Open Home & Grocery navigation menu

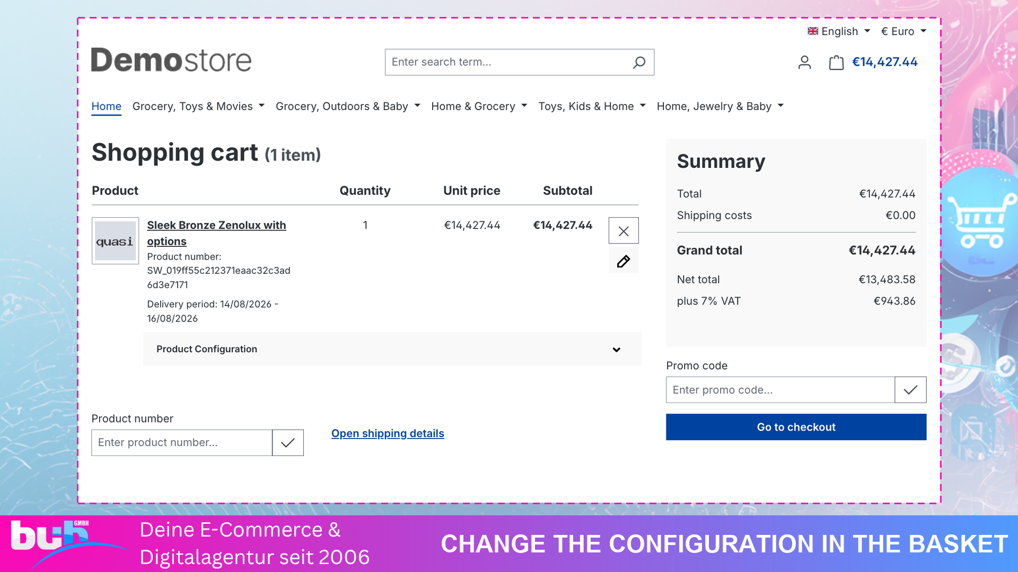479,106
